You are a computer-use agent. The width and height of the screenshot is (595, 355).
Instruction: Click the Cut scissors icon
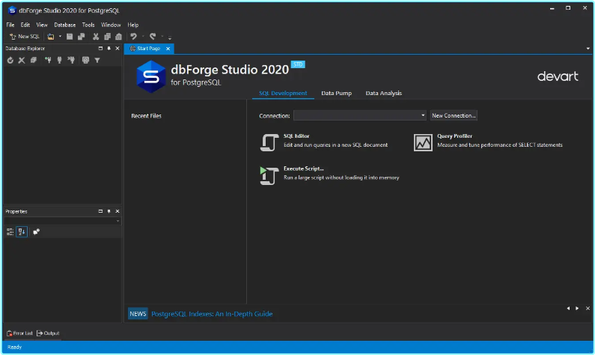[96, 37]
